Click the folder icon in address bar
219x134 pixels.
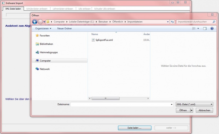pos(48,22)
